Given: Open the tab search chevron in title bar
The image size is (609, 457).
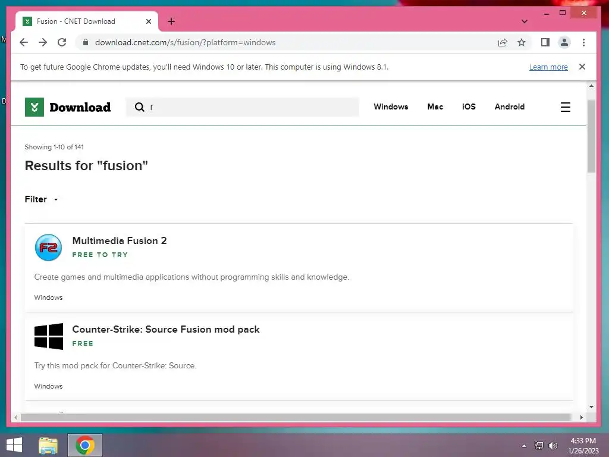Looking at the screenshot, I should 525,21.
